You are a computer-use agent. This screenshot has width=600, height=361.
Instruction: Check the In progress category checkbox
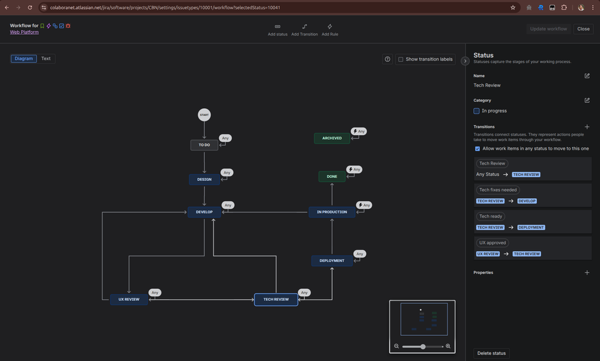476,111
